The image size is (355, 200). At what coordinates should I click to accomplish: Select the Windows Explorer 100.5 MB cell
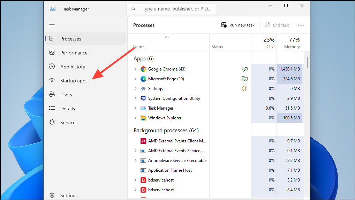point(289,118)
